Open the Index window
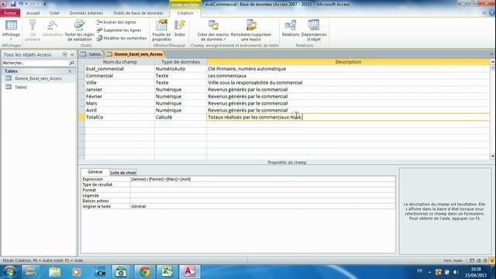The width and height of the screenshot is (496, 279). click(x=179, y=29)
